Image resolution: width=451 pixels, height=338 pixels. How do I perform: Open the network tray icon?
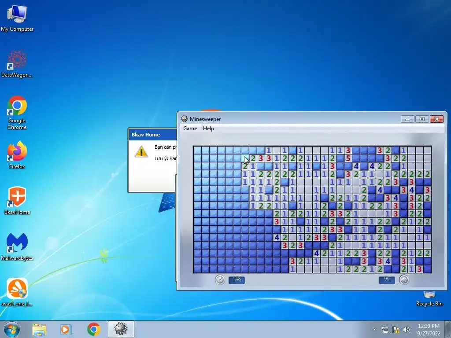(385, 330)
